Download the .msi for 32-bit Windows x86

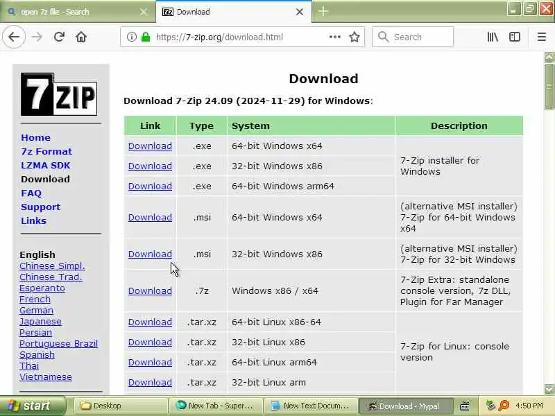[x=150, y=254]
